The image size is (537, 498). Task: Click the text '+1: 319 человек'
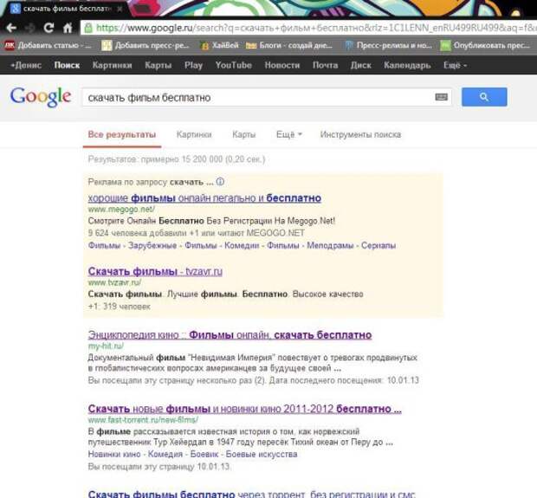(120, 307)
